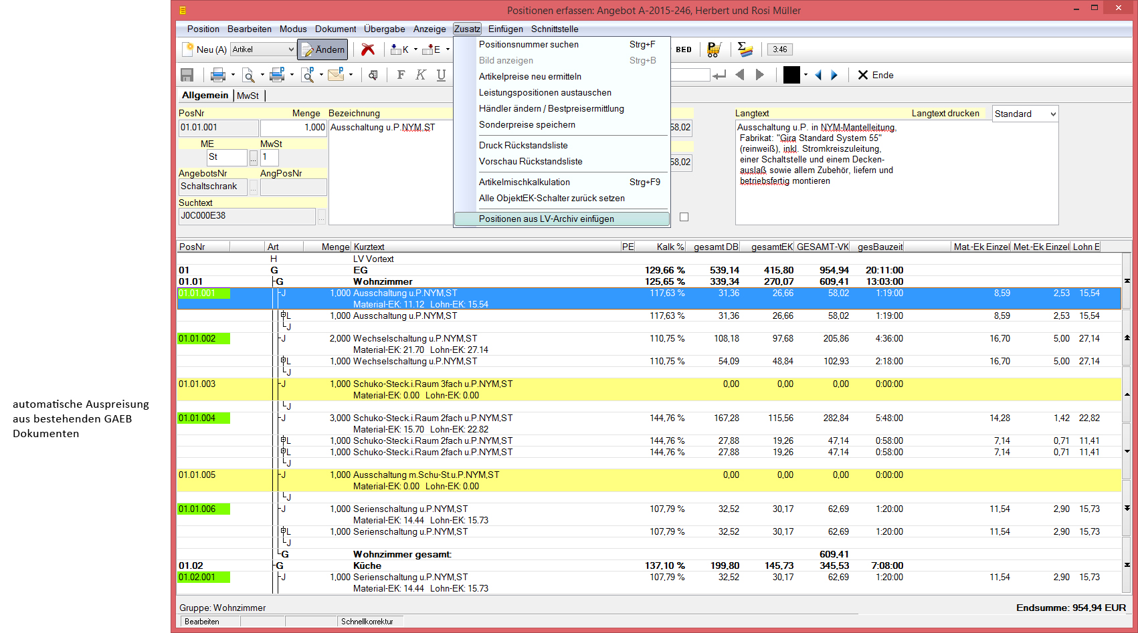
Task: Click the Langtext description text area
Action: point(896,173)
